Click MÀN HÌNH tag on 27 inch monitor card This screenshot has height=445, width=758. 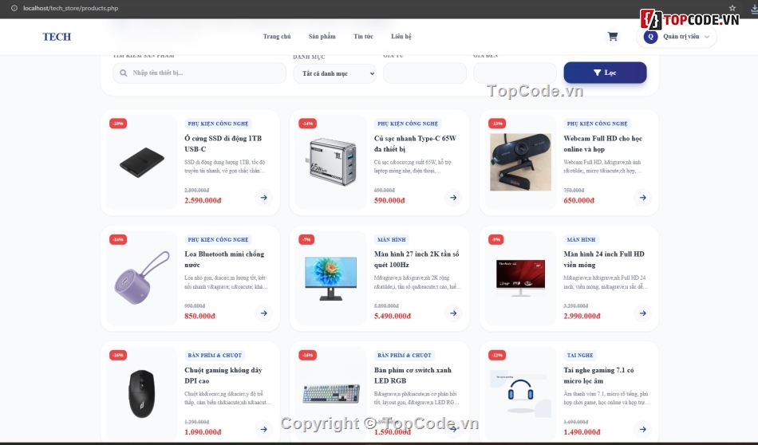(392, 240)
